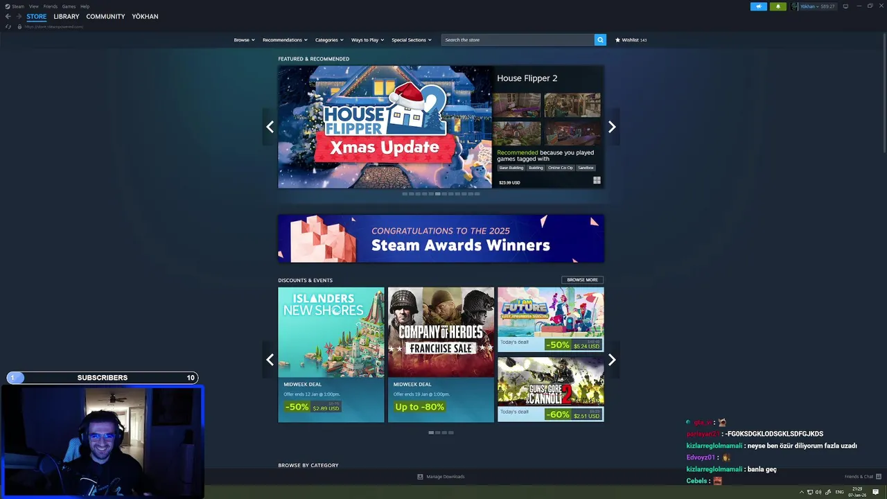The image size is (887, 499).
Task: Click the Manage Downloads icon
Action: coord(420,477)
